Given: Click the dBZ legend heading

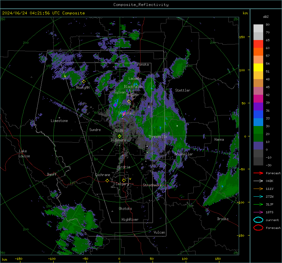Looking at the screenshot, I should [266, 17].
